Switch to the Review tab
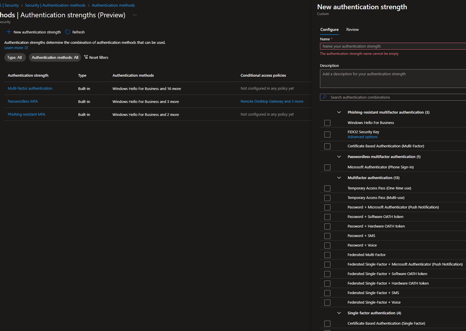This screenshot has width=466, height=331. pyautogui.click(x=352, y=30)
